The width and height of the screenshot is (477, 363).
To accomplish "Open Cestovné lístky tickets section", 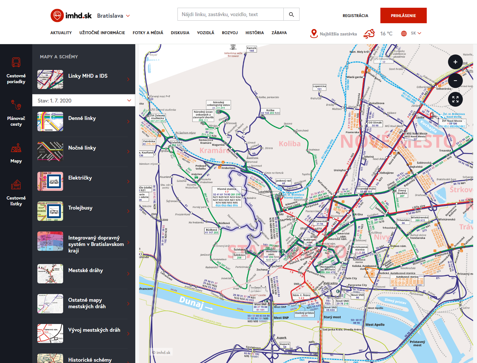I will coord(16,193).
